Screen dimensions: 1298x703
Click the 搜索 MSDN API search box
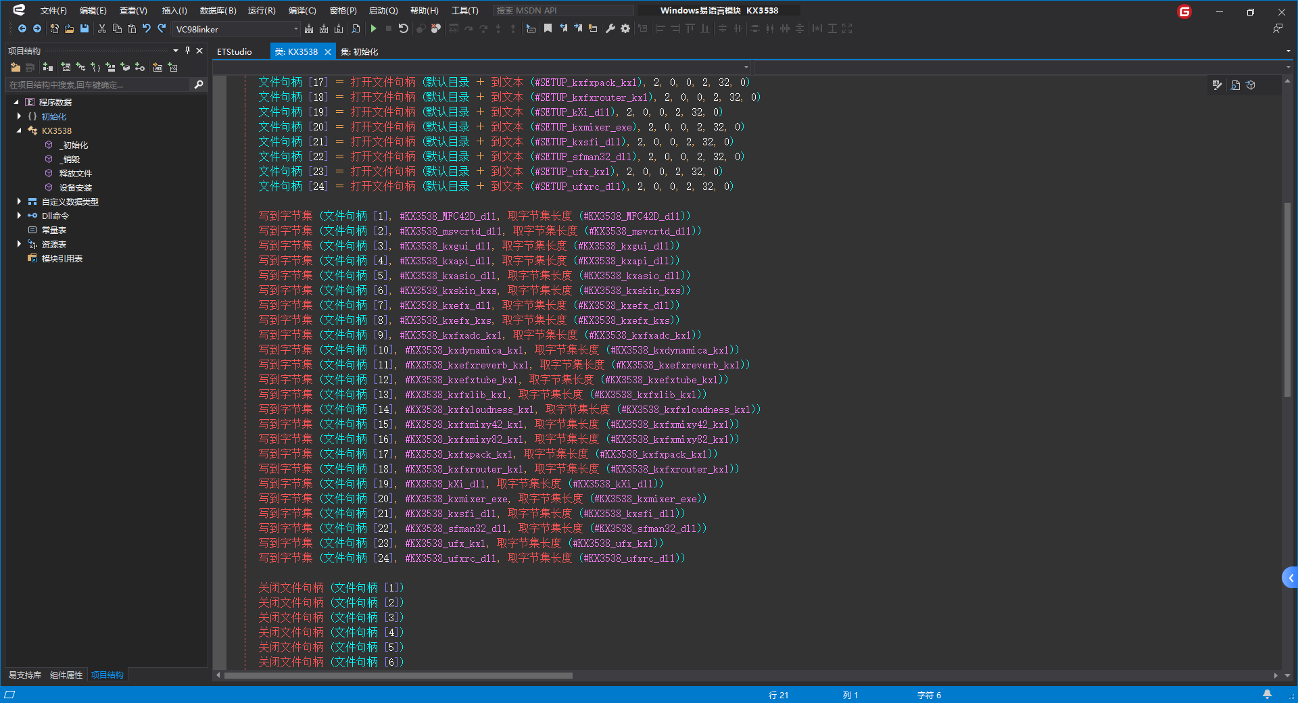[563, 11]
